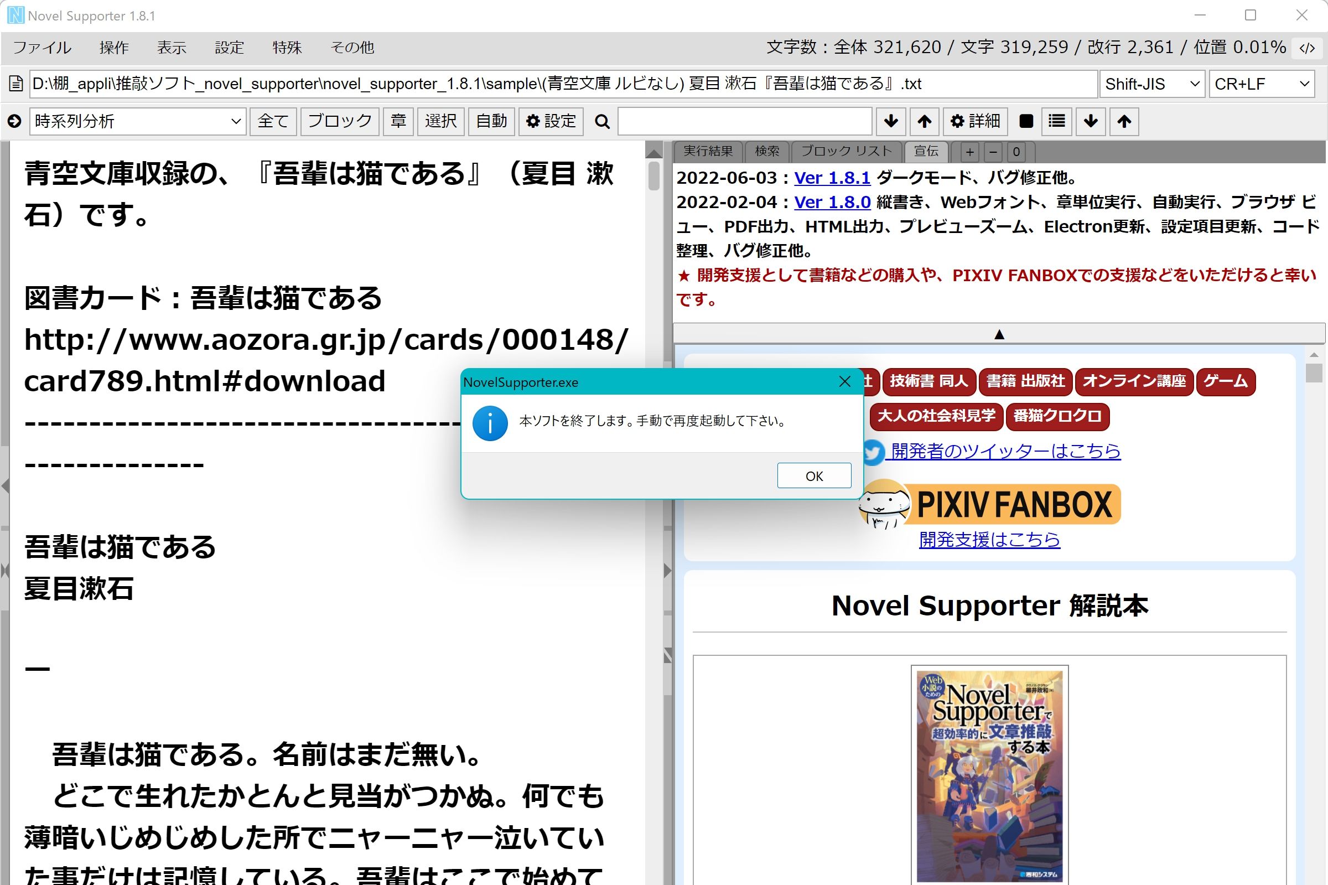Open analysis 設定 gear button
1328x885 pixels.
click(551, 121)
